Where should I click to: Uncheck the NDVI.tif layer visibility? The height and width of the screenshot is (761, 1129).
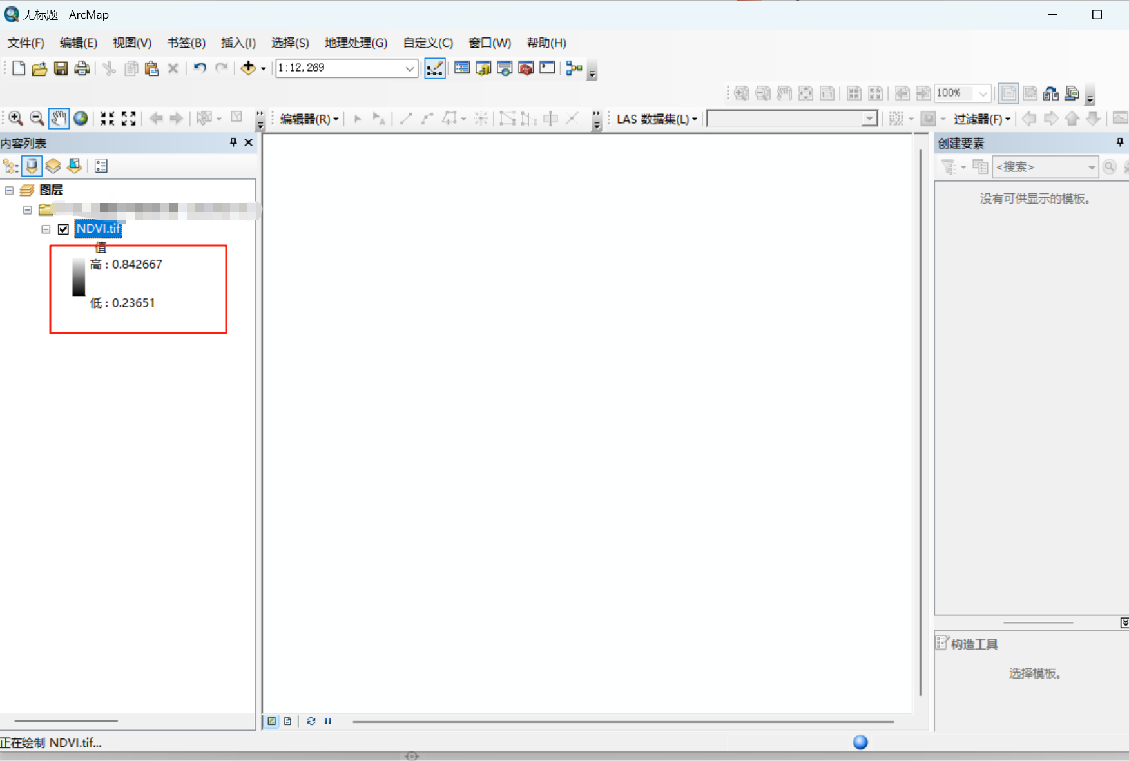pyautogui.click(x=64, y=229)
